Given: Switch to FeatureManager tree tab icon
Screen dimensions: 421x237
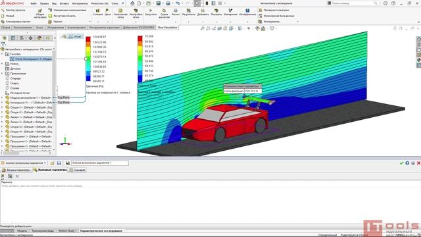Looking at the screenshot, I should click(x=5, y=38).
